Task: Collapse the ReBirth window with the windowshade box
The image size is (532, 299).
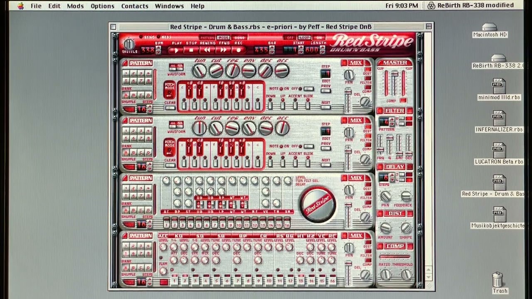Action: point(429,27)
